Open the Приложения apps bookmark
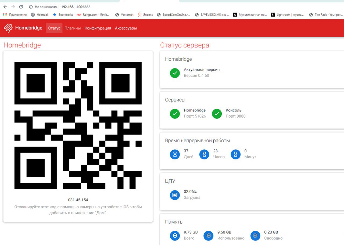The image size is (344, 245). [15, 15]
